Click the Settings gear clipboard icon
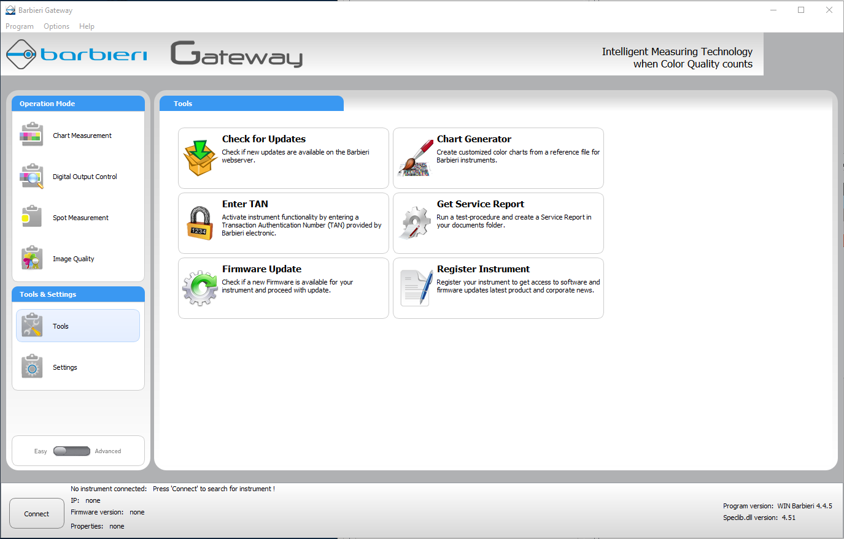The width and height of the screenshot is (844, 539). [x=31, y=367]
